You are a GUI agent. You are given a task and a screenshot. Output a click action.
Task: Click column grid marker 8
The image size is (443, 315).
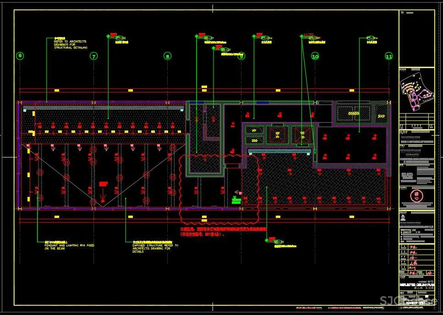pyautogui.click(x=167, y=56)
